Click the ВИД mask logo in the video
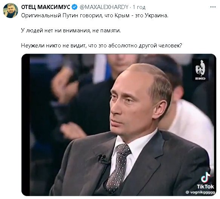This screenshot has height=199, width=220. 200,70
